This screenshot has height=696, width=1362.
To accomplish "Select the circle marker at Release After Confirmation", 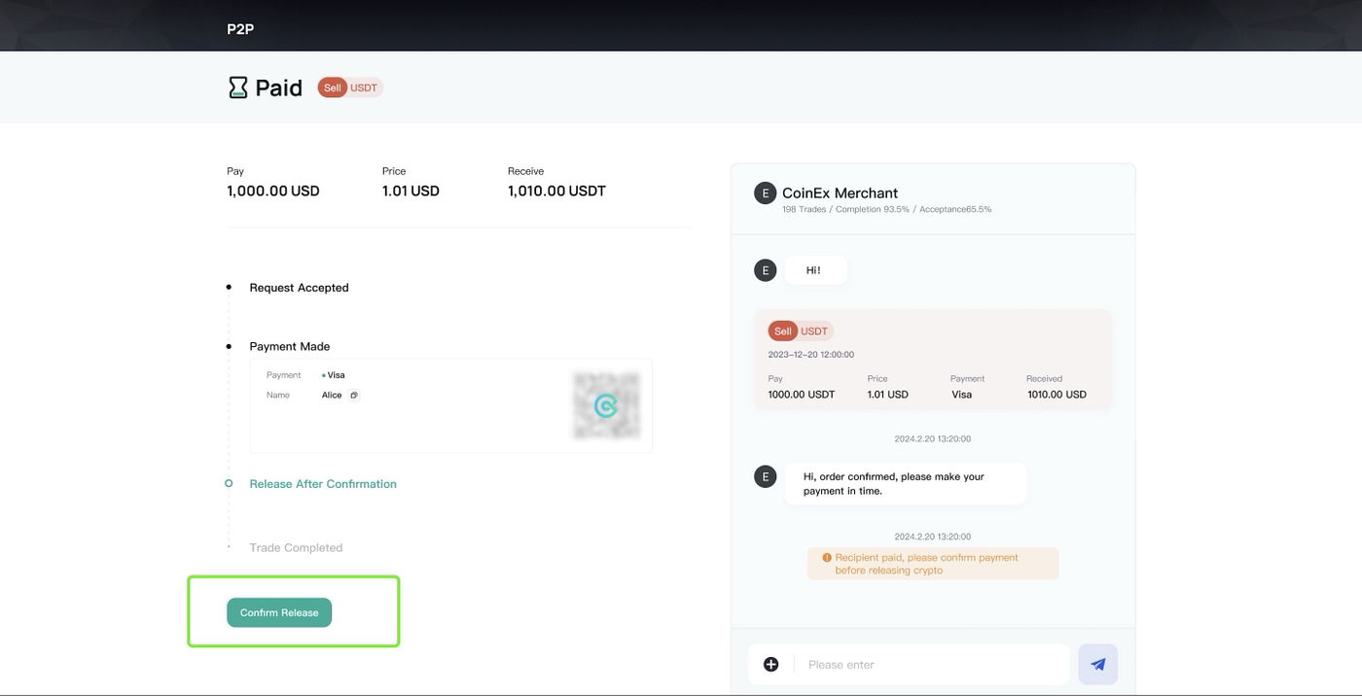I will (228, 483).
